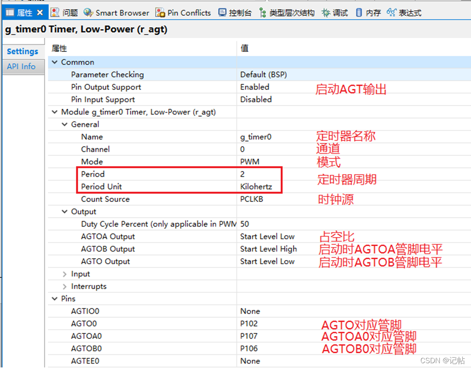
Task: Click the AGTOB0 pin value P106
Action: [x=249, y=348]
